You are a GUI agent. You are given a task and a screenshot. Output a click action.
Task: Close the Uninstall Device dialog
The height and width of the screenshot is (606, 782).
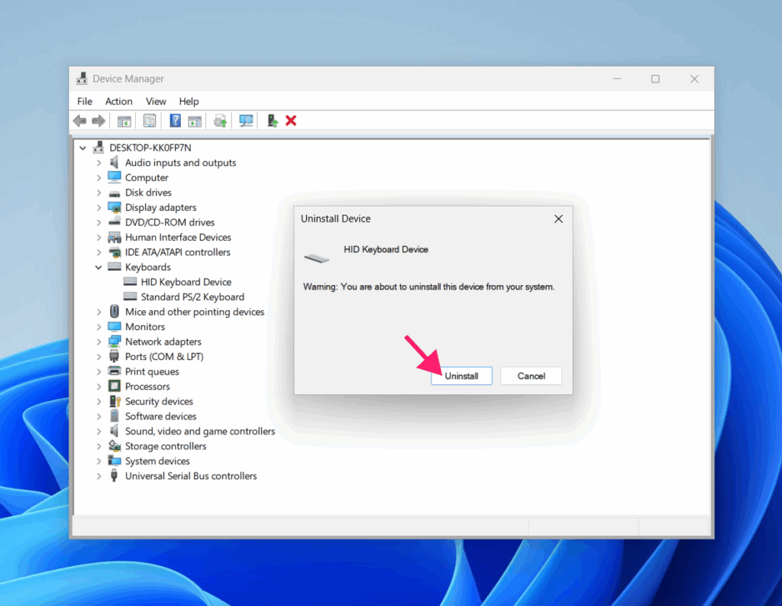pyautogui.click(x=558, y=219)
